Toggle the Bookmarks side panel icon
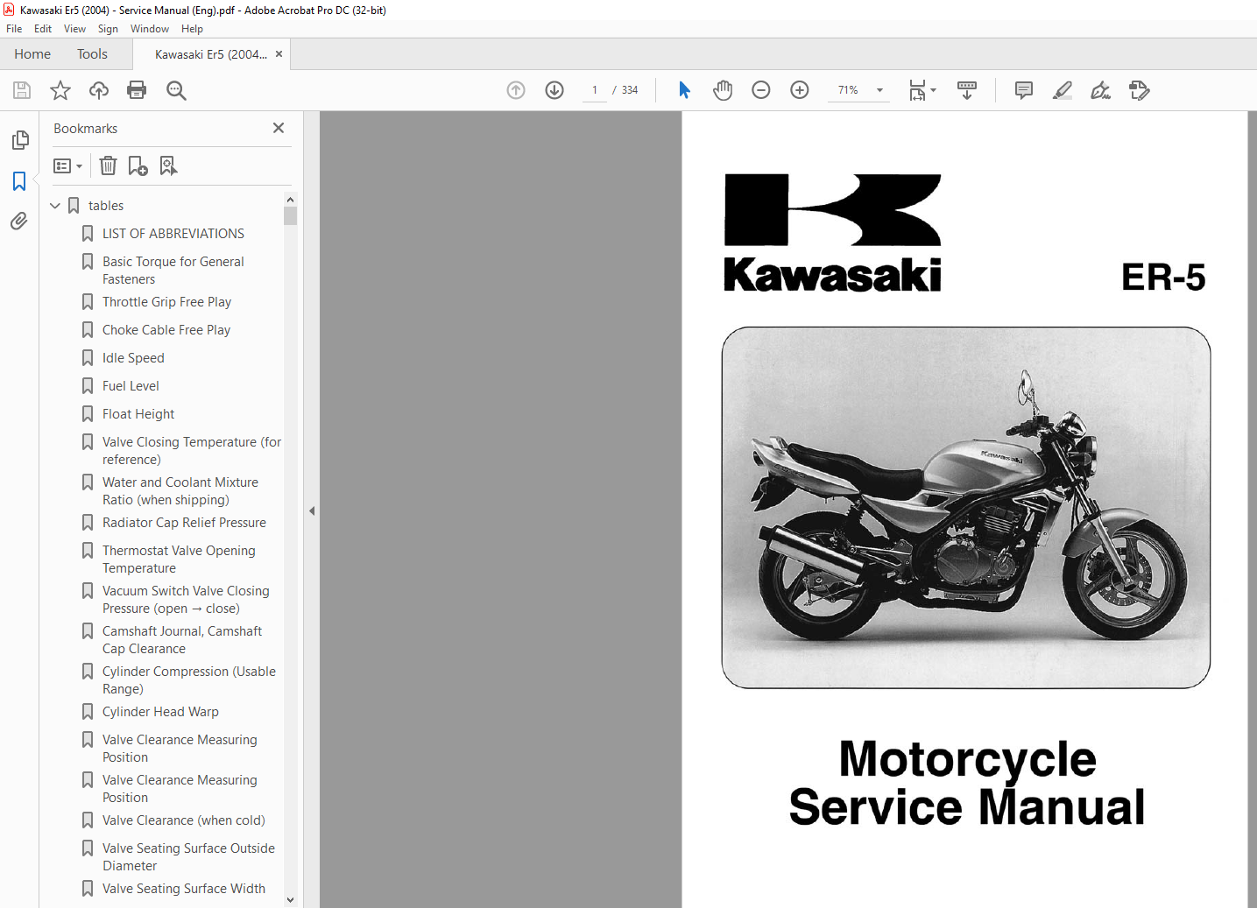Image resolution: width=1257 pixels, height=908 pixels. 19,180
